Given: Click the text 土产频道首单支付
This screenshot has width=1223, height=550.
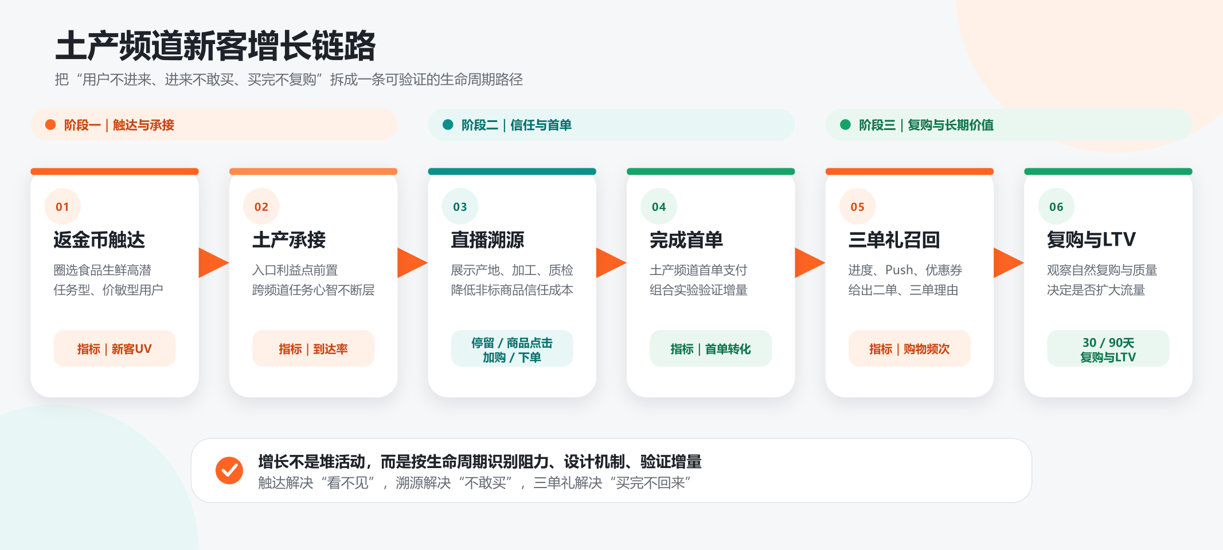Looking at the screenshot, I should [x=698, y=270].
